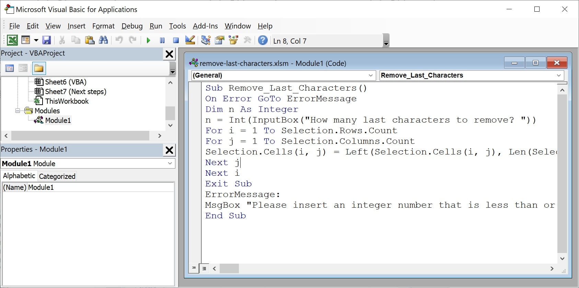Click View Object icon in Project pane
The height and width of the screenshot is (288, 579).
tap(23, 68)
